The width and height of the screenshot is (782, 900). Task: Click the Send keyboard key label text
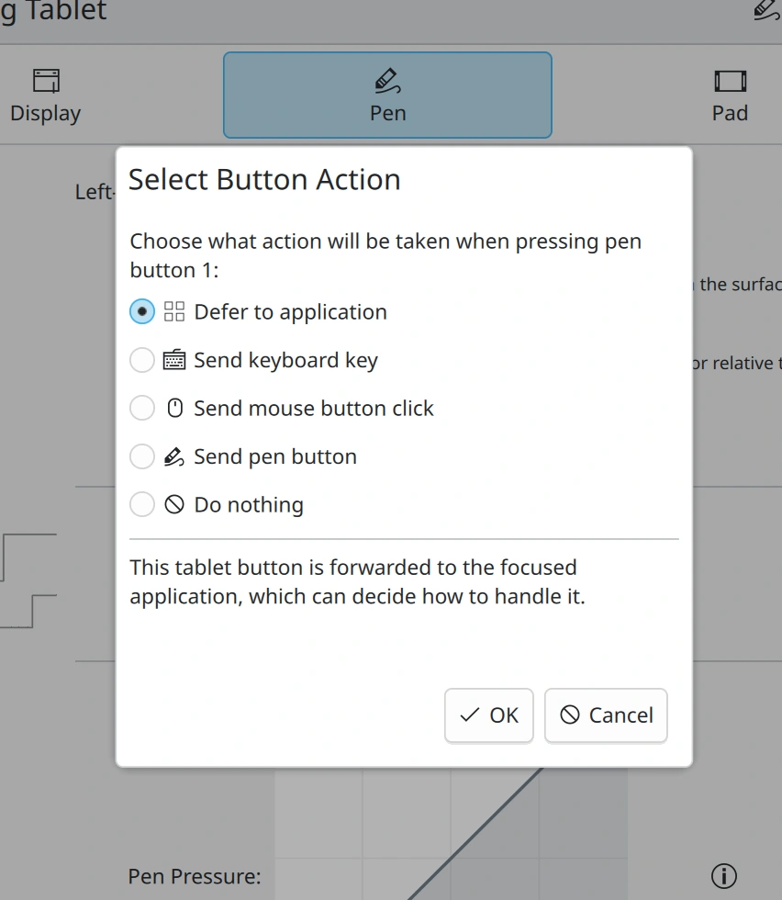[285, 360]
